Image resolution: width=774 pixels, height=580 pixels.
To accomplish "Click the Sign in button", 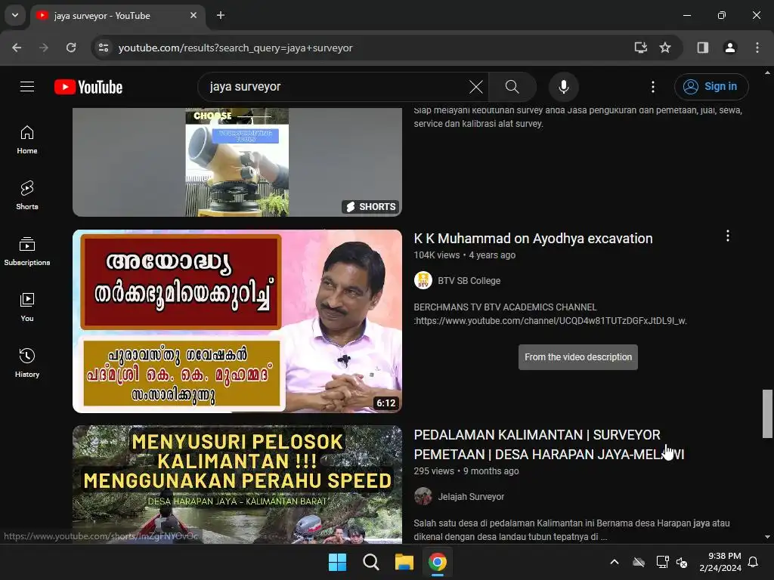I will (711, 87).
